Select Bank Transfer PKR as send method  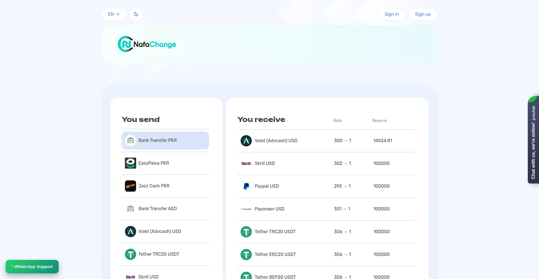coord(165,140)
